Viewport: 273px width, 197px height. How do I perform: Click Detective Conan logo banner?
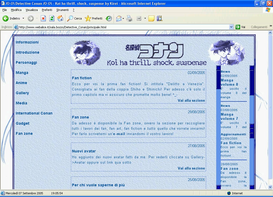157,54
